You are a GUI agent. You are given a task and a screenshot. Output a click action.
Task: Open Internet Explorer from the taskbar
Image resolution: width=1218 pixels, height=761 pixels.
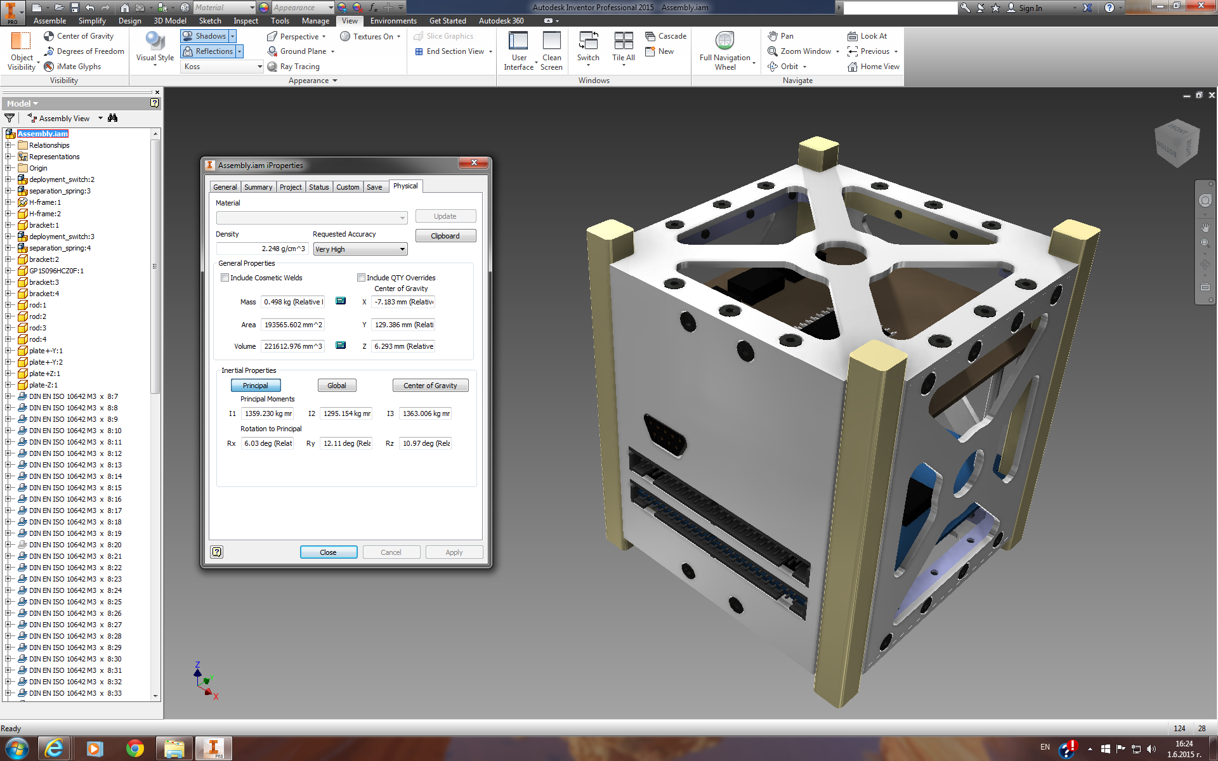(55, 749)
